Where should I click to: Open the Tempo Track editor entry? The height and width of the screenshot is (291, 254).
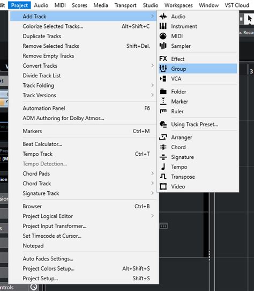pyautogui.click(x=84, y=154)
